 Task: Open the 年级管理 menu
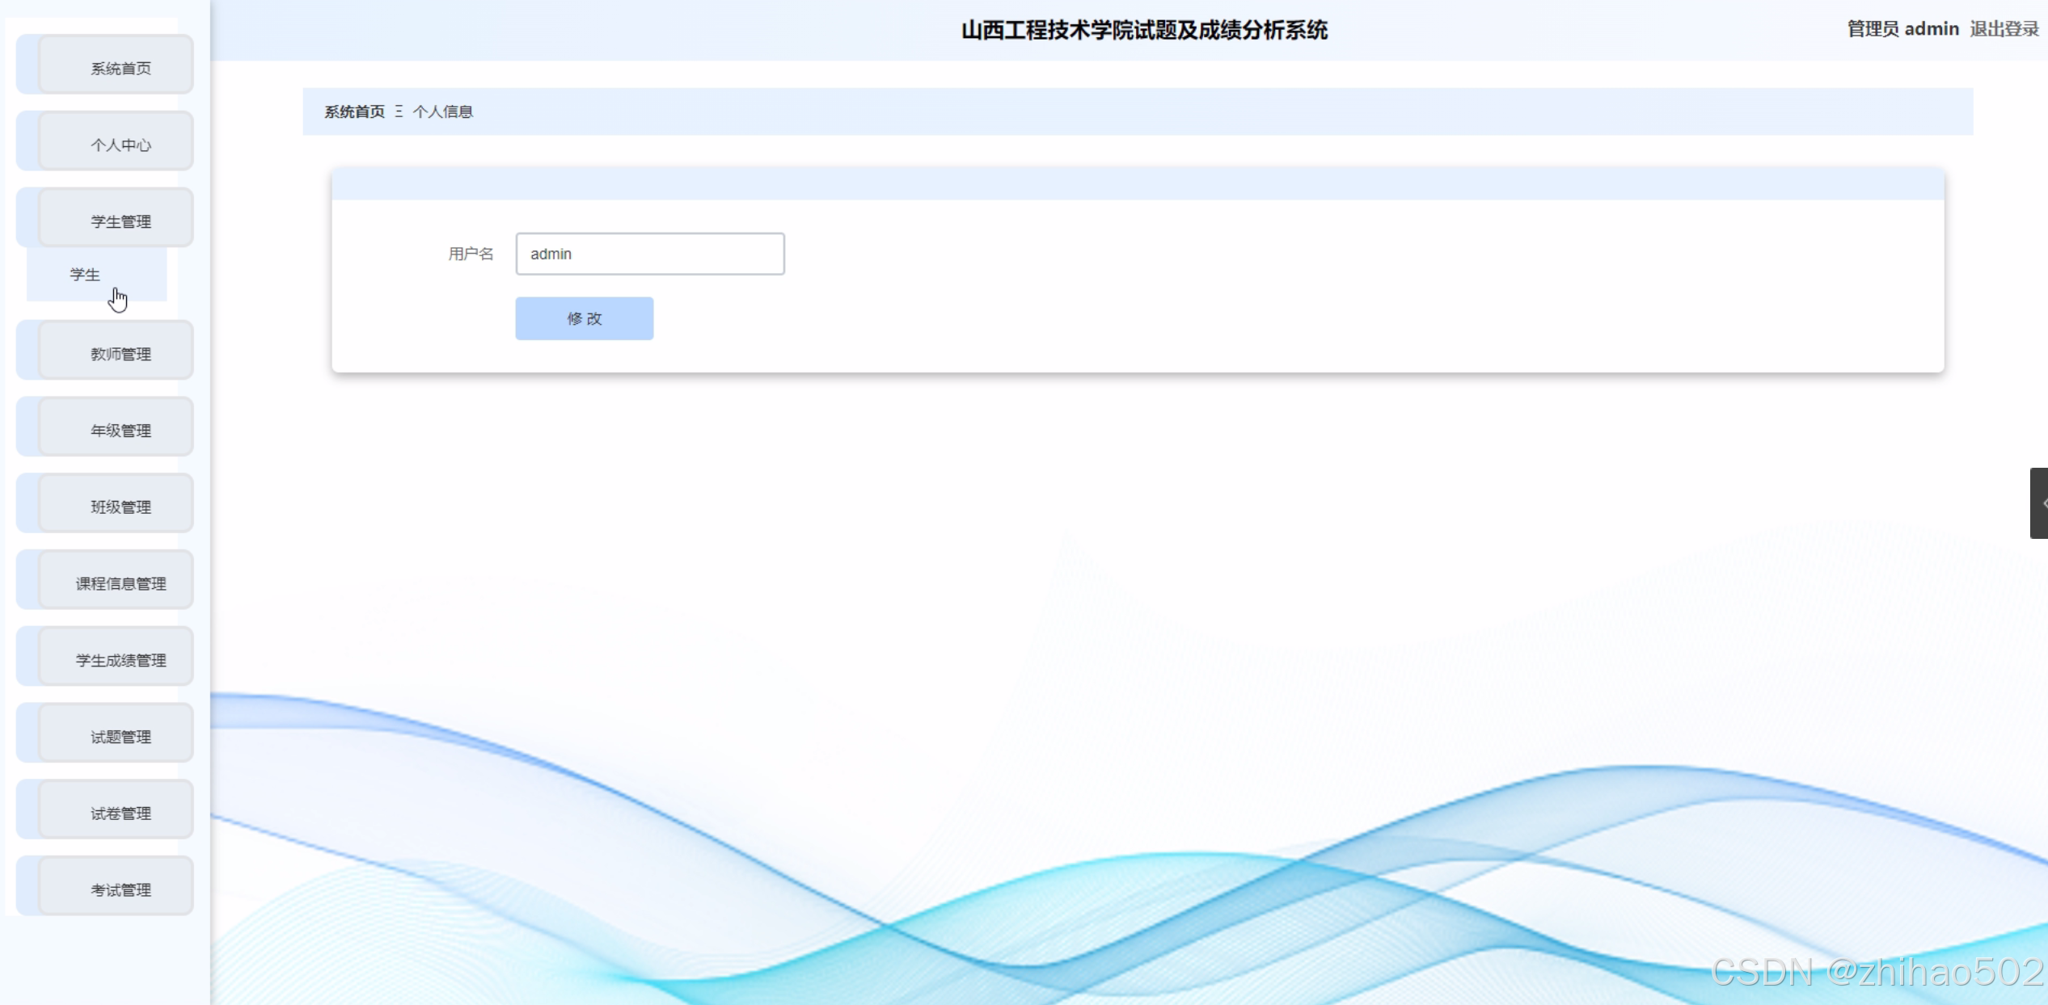coord(120,431)
